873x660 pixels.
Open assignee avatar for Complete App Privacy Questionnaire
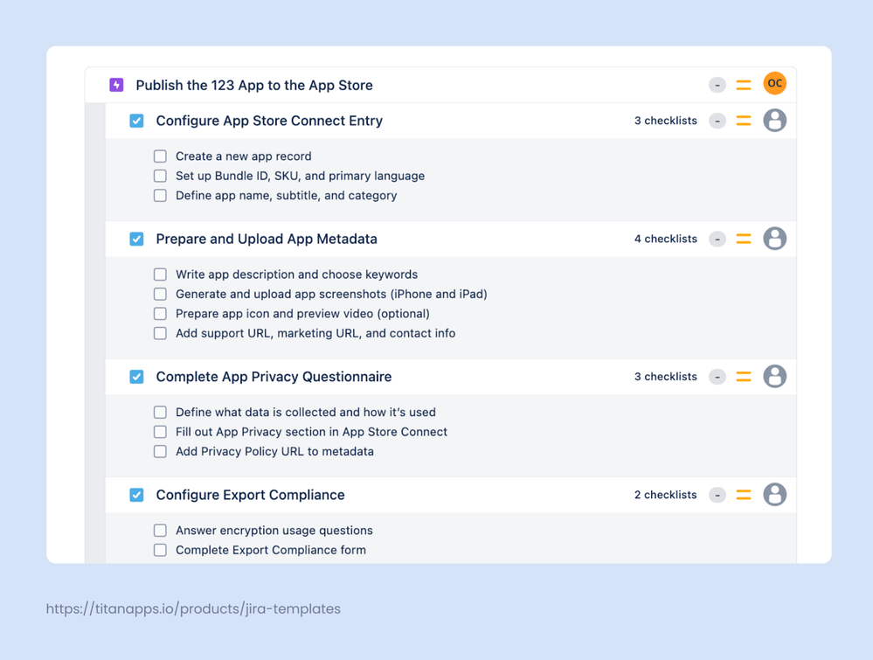pos(775,377)
